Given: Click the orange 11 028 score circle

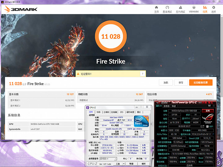Looking at the screenshot, I should (x=111, y=36).
